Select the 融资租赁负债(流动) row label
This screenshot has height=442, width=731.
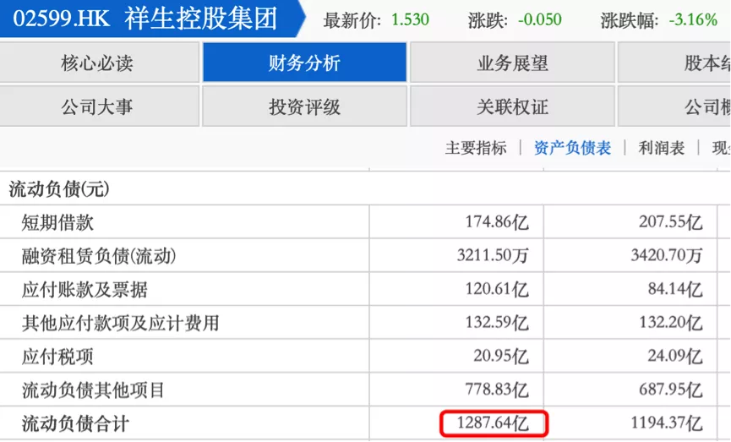click(x=99, y=256)
